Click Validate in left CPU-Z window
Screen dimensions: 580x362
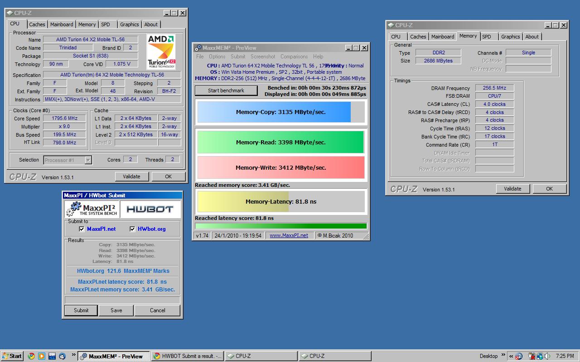tap(131, 176)
